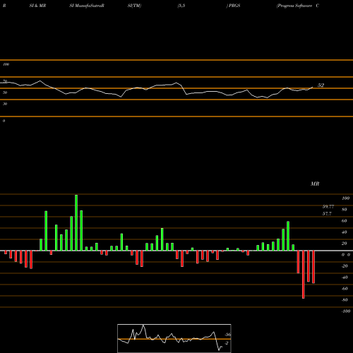353x353 pixels.
Task: Click the 'MR' panel label
Action: coord(315,184)
